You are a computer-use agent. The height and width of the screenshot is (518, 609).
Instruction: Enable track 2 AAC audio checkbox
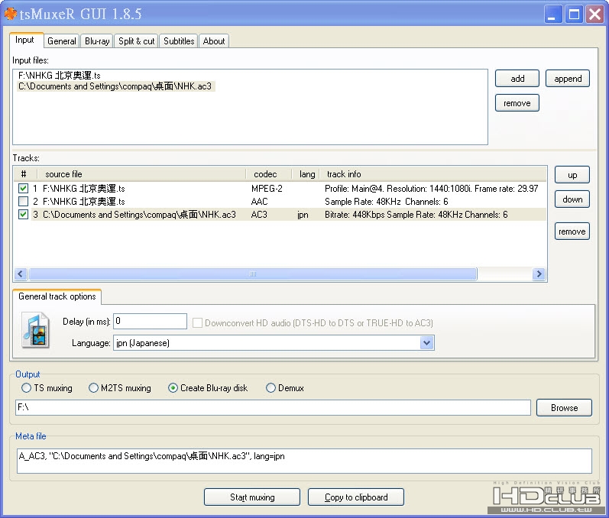tap(23, 201)
